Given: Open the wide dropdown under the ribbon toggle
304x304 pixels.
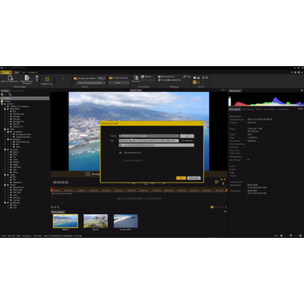Looking at the screenshot, I should point(91,83).
